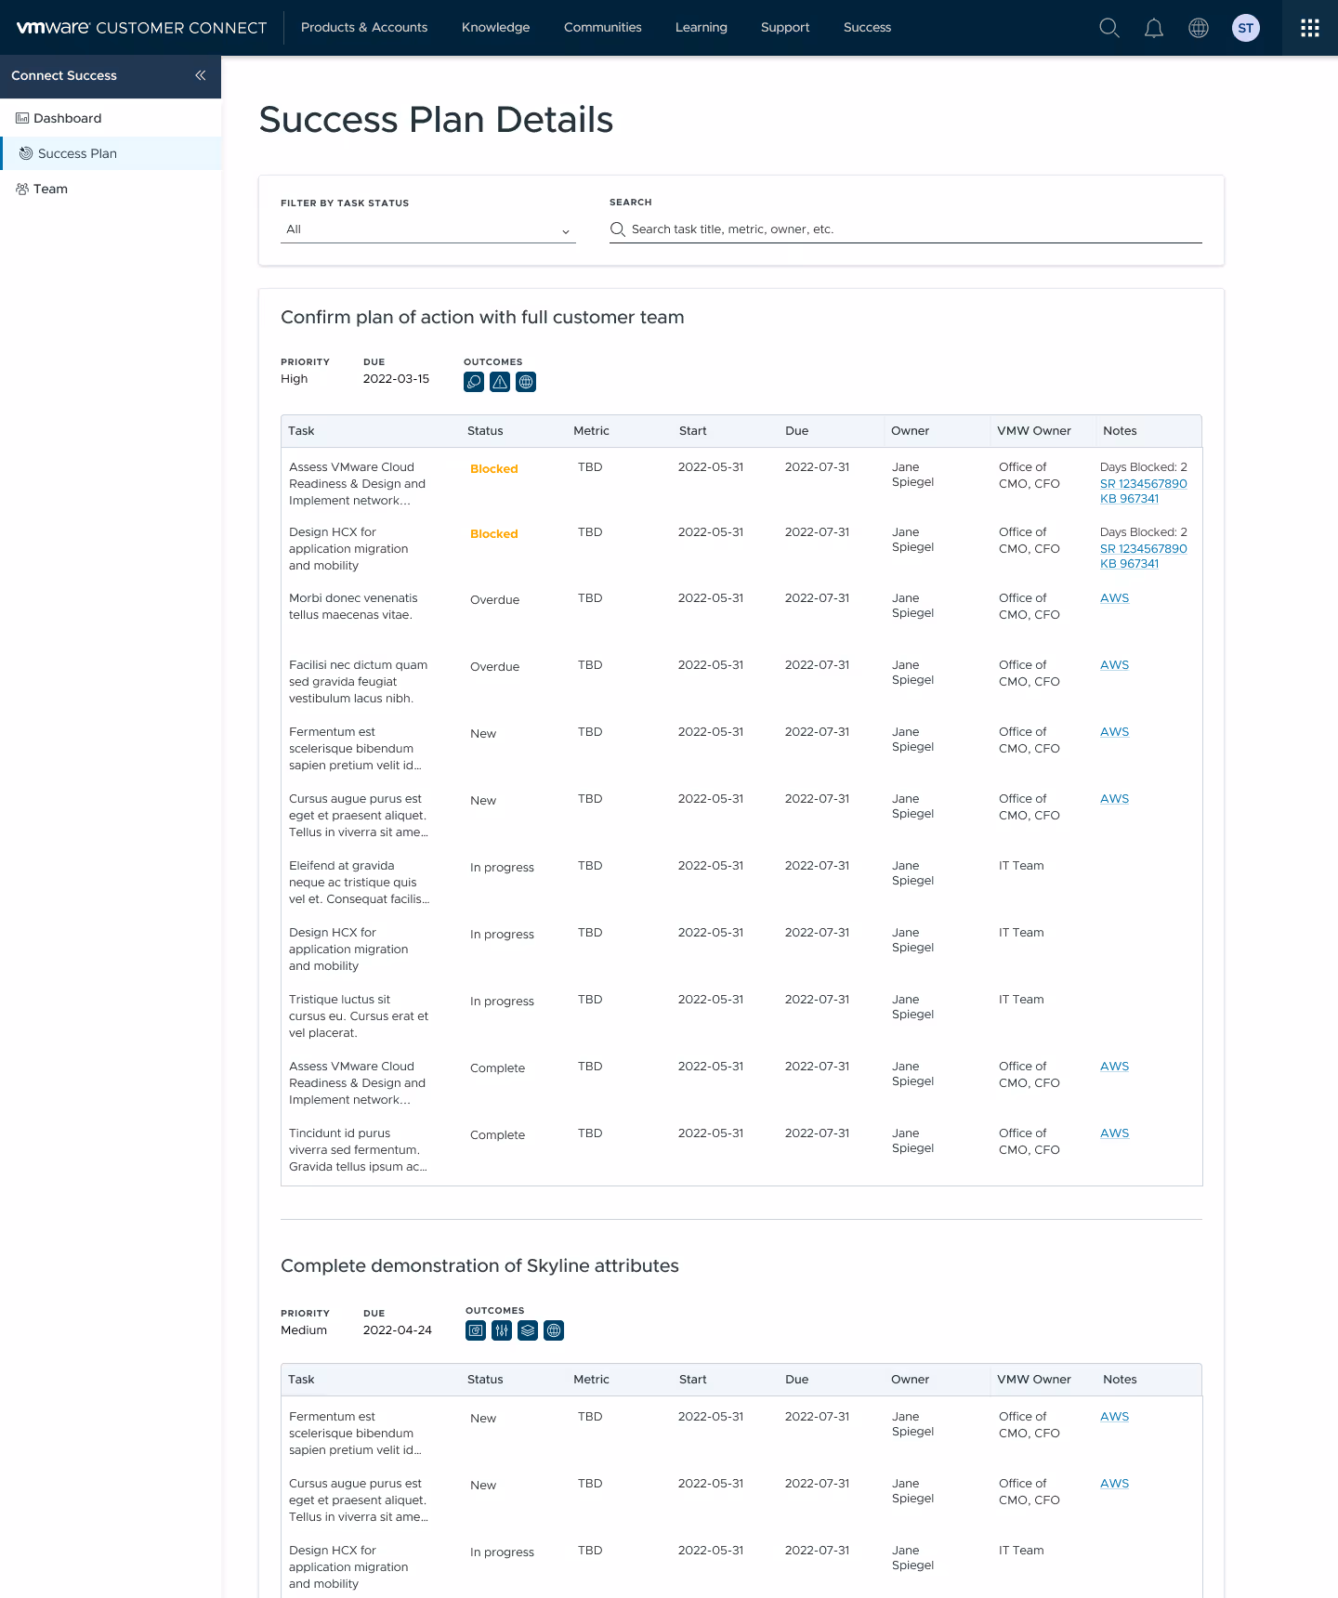Click the coins outcome icon under first plan

point(474,382)
